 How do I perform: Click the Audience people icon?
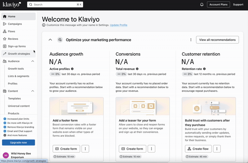(x=5, y=61)
